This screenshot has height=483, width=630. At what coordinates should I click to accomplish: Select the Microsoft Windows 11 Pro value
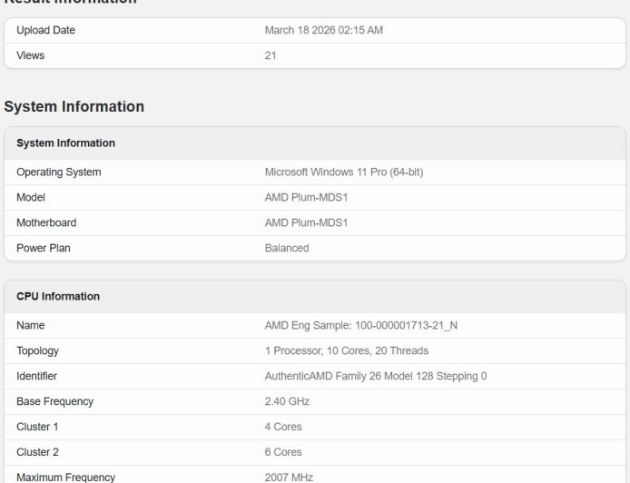click(343, 172)
